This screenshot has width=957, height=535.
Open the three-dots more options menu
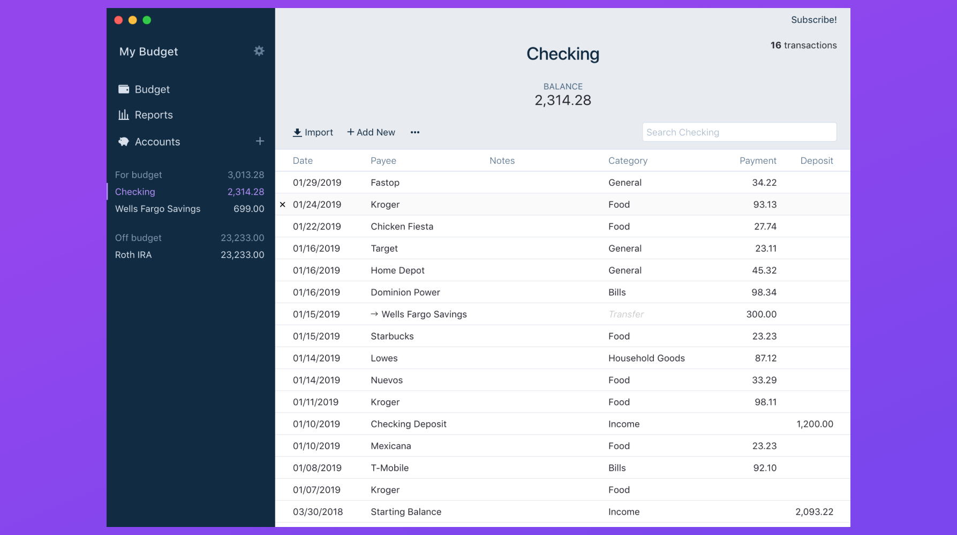point(415,132)
